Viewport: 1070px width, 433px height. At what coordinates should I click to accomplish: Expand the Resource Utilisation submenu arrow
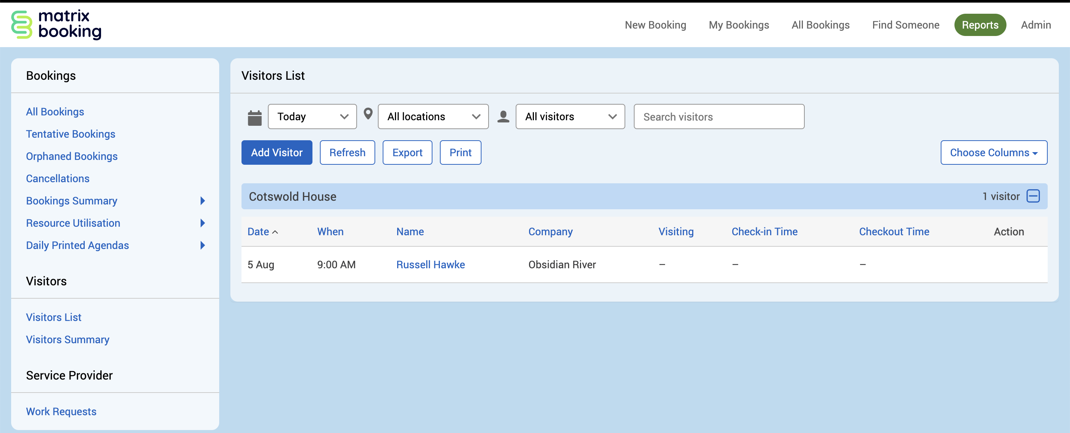coord(203,223)
